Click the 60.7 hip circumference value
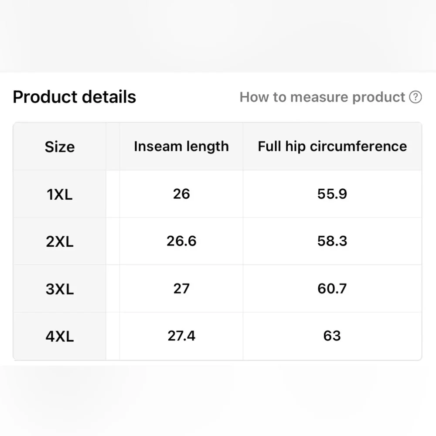436x436 pixels. pos(332,289)
